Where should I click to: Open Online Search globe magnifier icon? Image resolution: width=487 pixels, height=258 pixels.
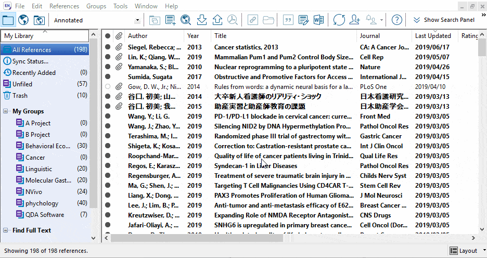click(x=185, y=20)
